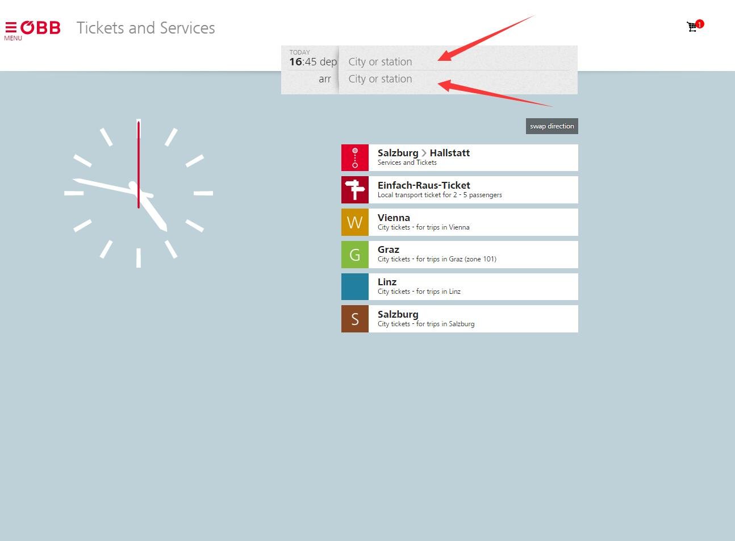
Task: Click the blue square icon for Linz
Action: click(x=355, y=286)
